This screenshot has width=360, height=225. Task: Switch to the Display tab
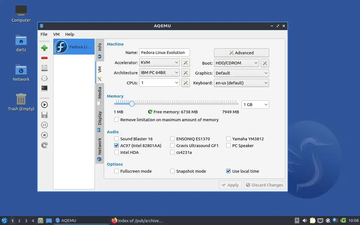(x=100, y=121)
